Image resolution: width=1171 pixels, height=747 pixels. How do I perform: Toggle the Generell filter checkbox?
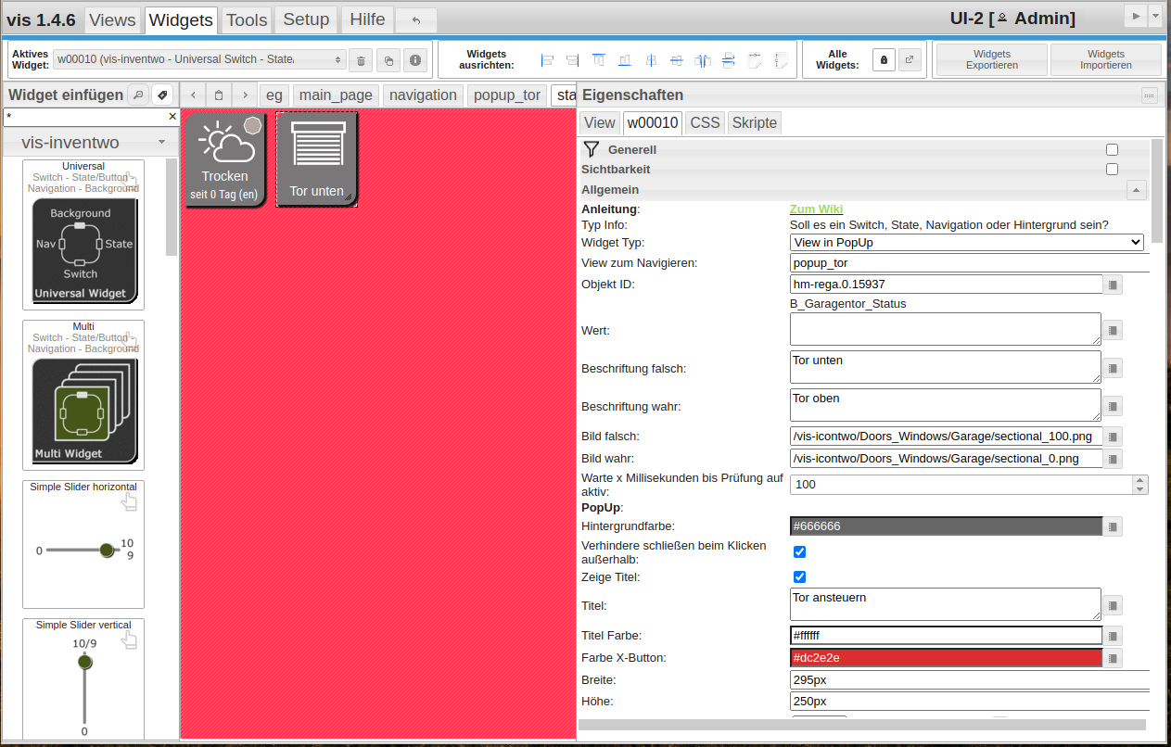coord(1112,149)
